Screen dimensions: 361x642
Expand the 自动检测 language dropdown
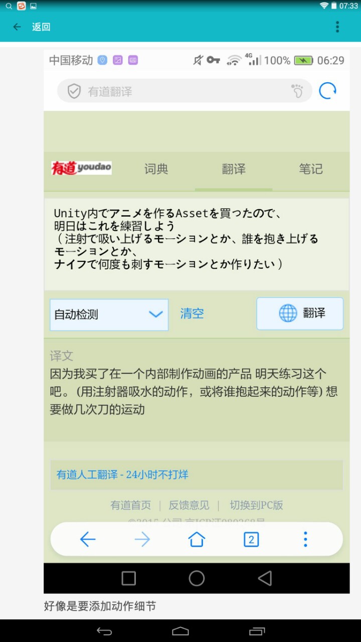click(x=109, y=314)
